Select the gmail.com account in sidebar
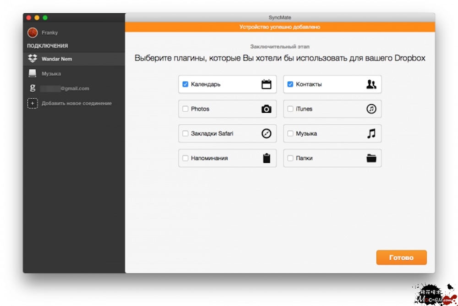This screenshot has width=458, height=306. tap(64, 89)
